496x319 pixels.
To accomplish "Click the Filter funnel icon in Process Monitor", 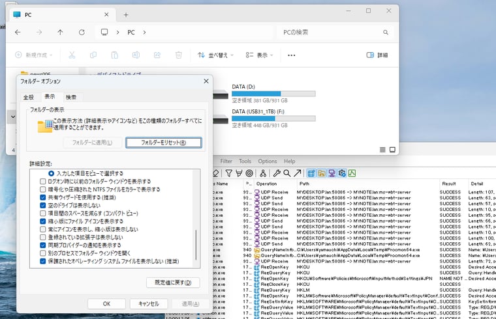I will click(x=228, y=173).
